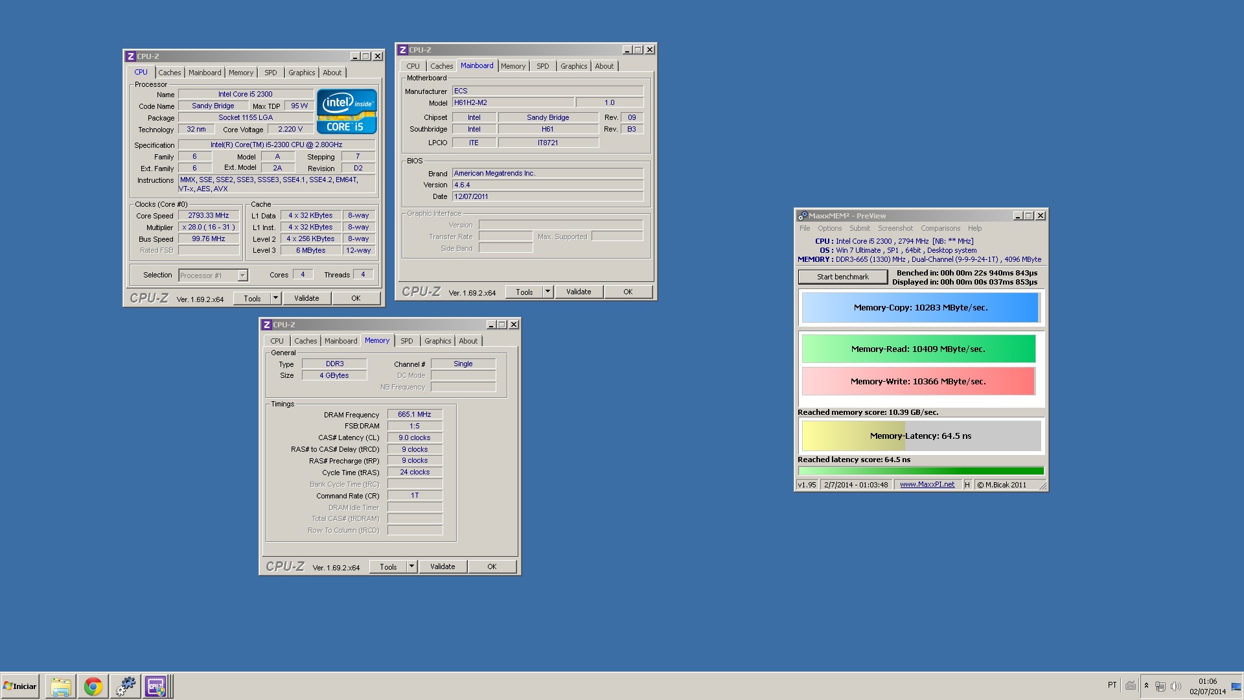
Task: Click the Intel Core i5 logo badge
Action: 347,111
